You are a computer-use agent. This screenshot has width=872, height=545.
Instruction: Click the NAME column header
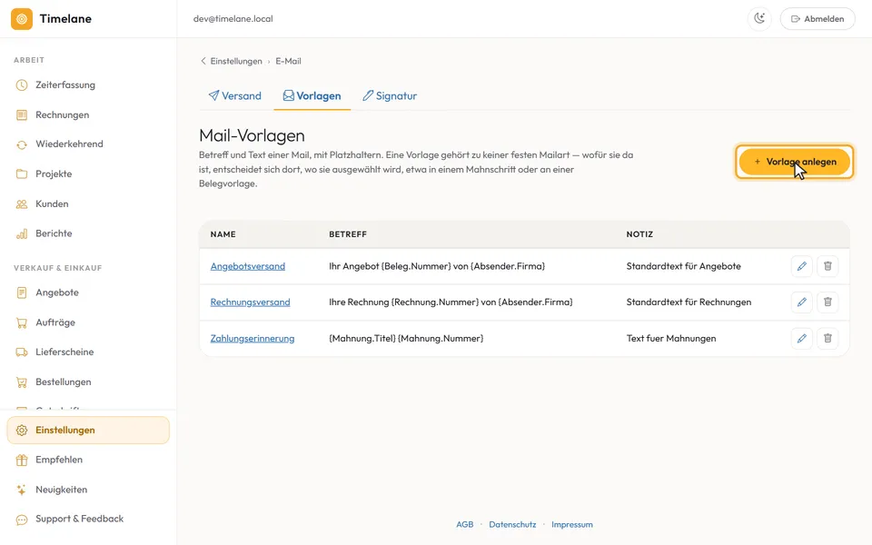point(223,234)
